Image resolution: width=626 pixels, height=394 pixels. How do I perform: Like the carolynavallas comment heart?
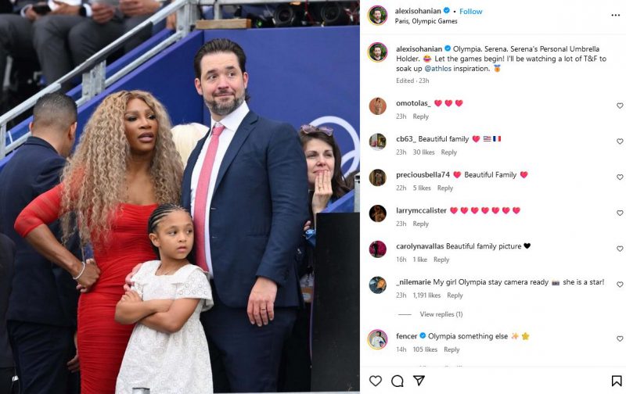pyautogui.click(x=620, y=249)
